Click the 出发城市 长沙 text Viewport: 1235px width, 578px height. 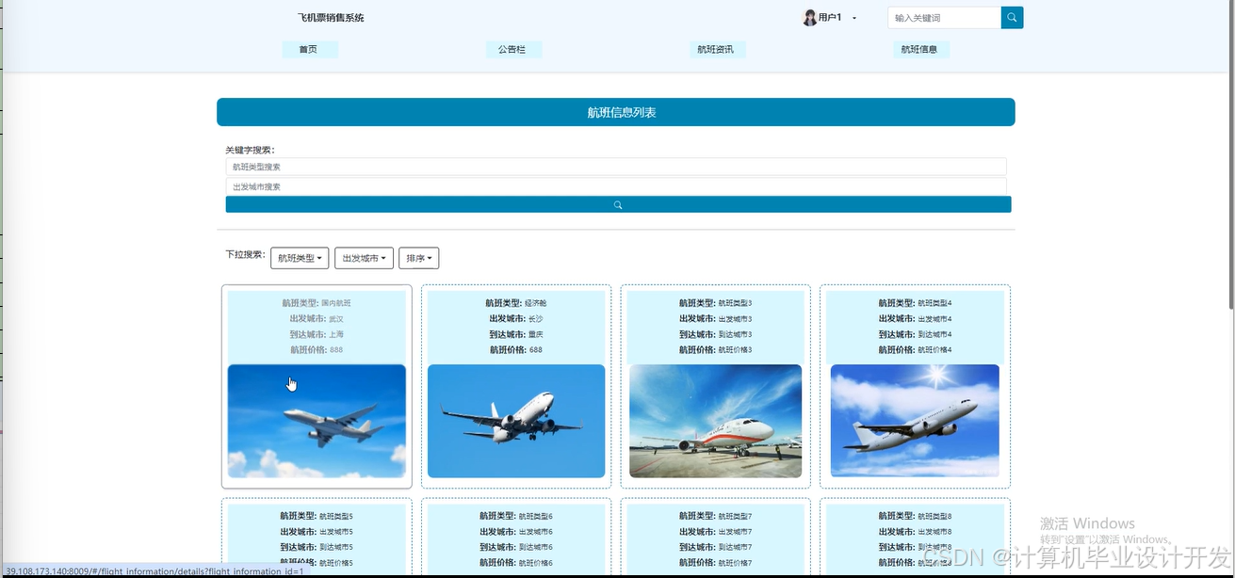[x=516, y=319]
